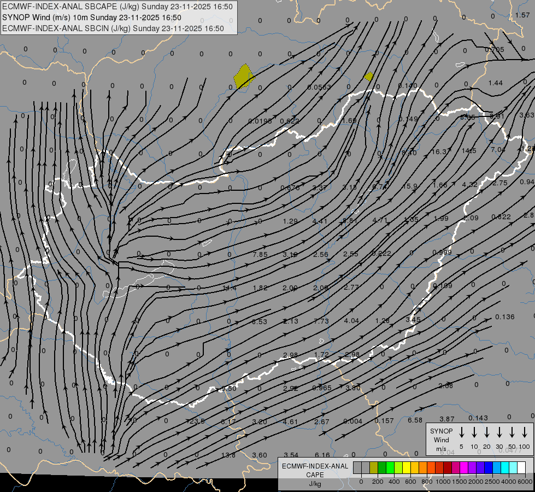Click the '2500' tick label on CAPE scale
The width and height of the screenshot is (535, 492).
(492, 482)
